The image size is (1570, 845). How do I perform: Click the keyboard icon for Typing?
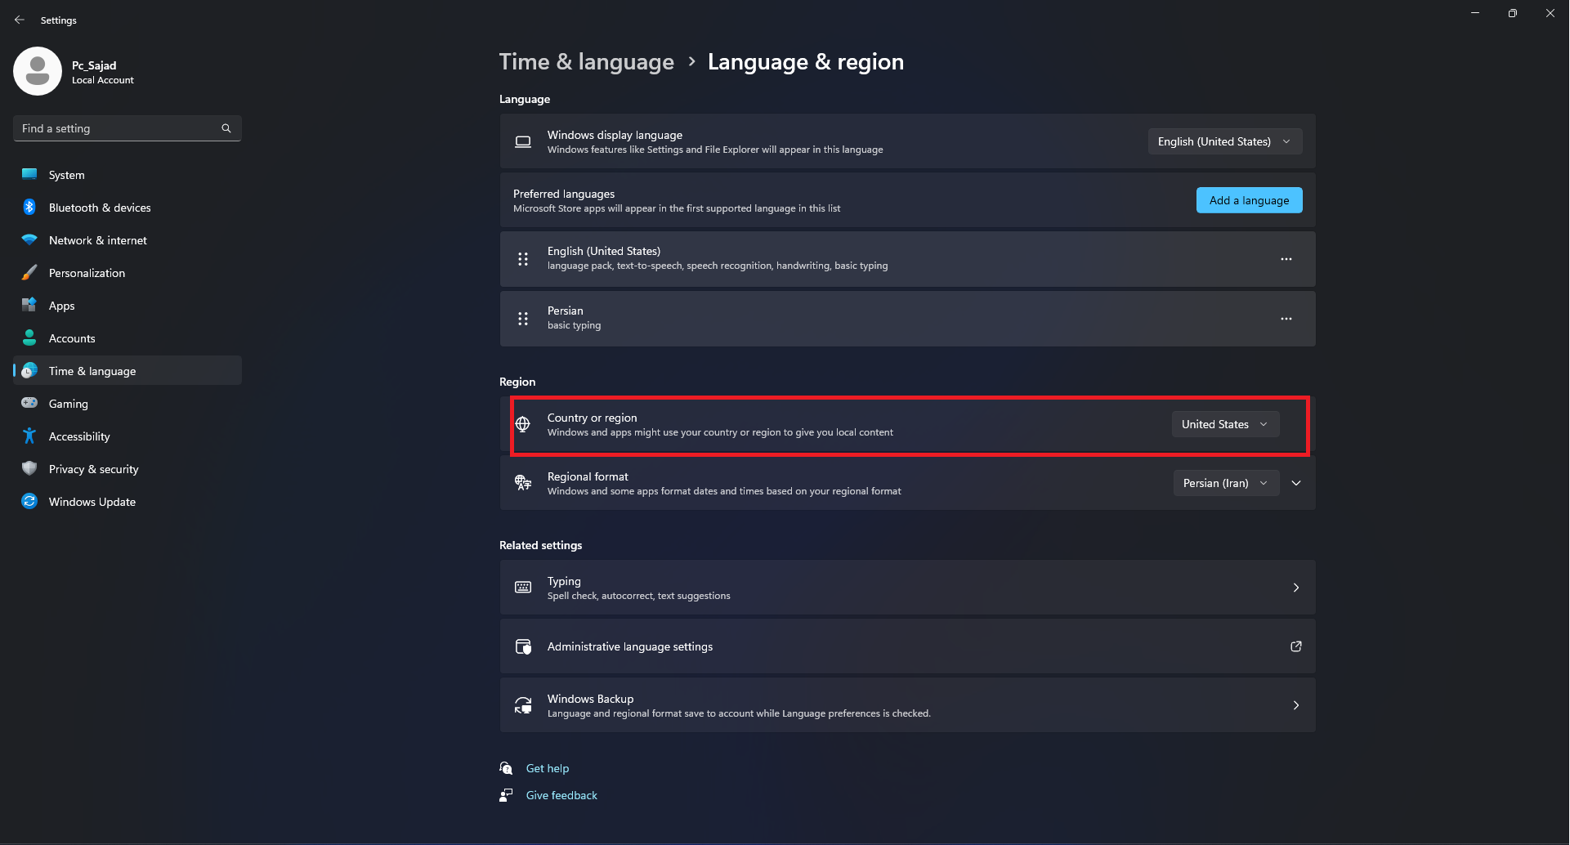point(523,588)
